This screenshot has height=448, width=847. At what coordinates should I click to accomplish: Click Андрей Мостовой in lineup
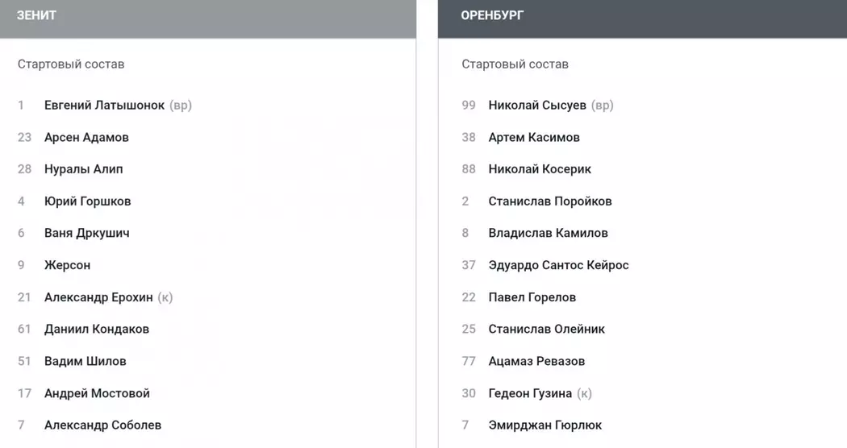97,393
